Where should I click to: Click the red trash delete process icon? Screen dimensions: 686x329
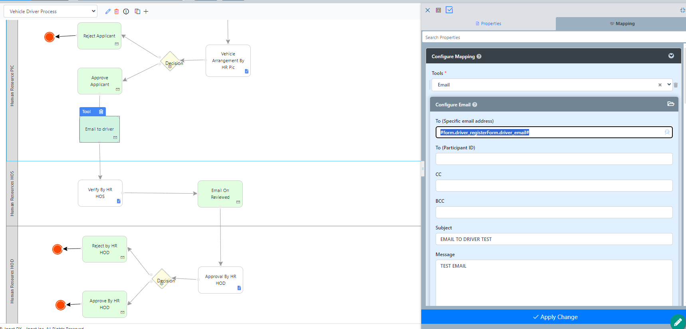117,12
